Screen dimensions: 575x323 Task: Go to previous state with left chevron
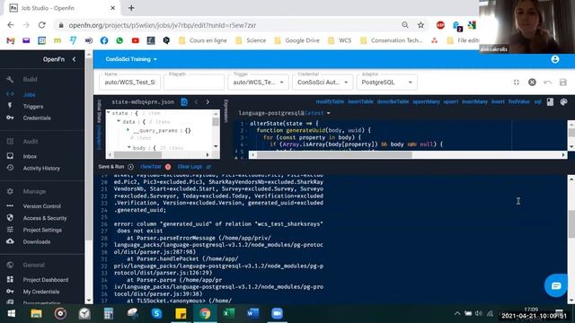[x=196, y=102]
